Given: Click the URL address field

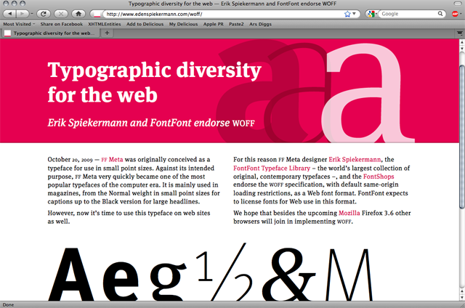Looking at the screenshot, I should click(224, 14).
